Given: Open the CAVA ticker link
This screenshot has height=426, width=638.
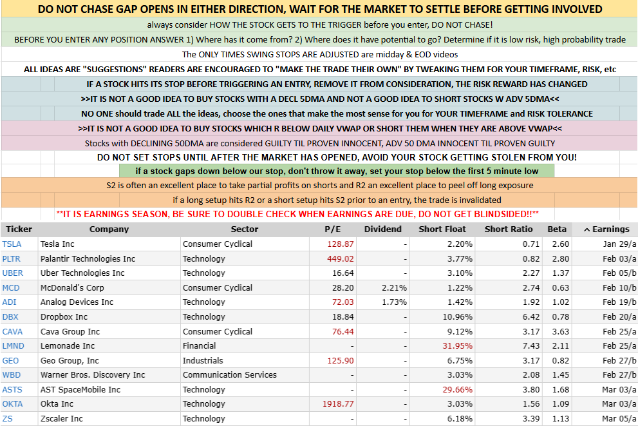Looking at the screenshot, I should (x=13, y=331).
